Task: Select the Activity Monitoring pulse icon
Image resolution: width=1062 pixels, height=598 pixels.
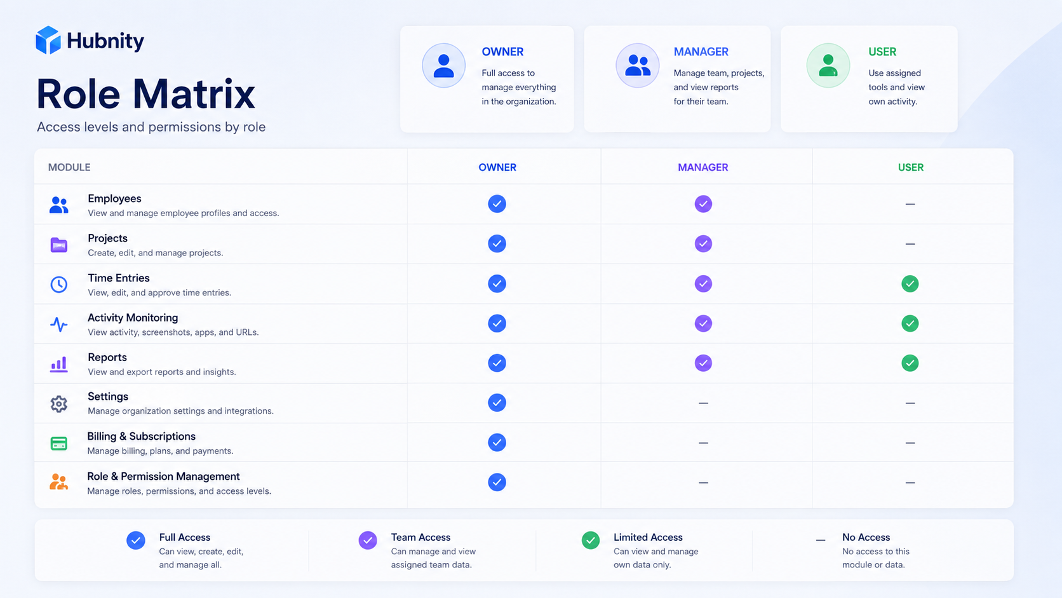Action: [59, 324]
